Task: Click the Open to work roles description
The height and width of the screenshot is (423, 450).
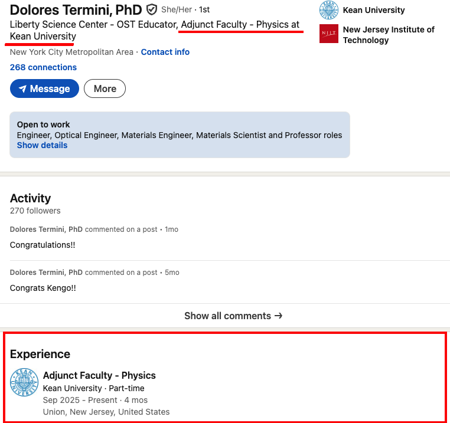Action: [180, 135]
